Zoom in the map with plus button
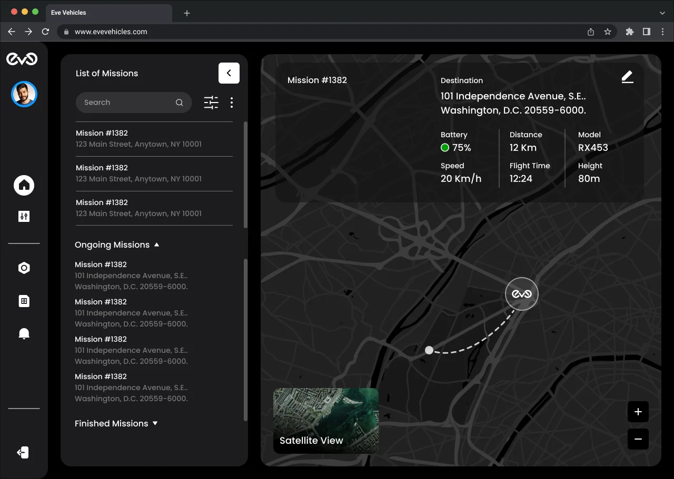Screen dimensions: 674x479 [638, 412]
